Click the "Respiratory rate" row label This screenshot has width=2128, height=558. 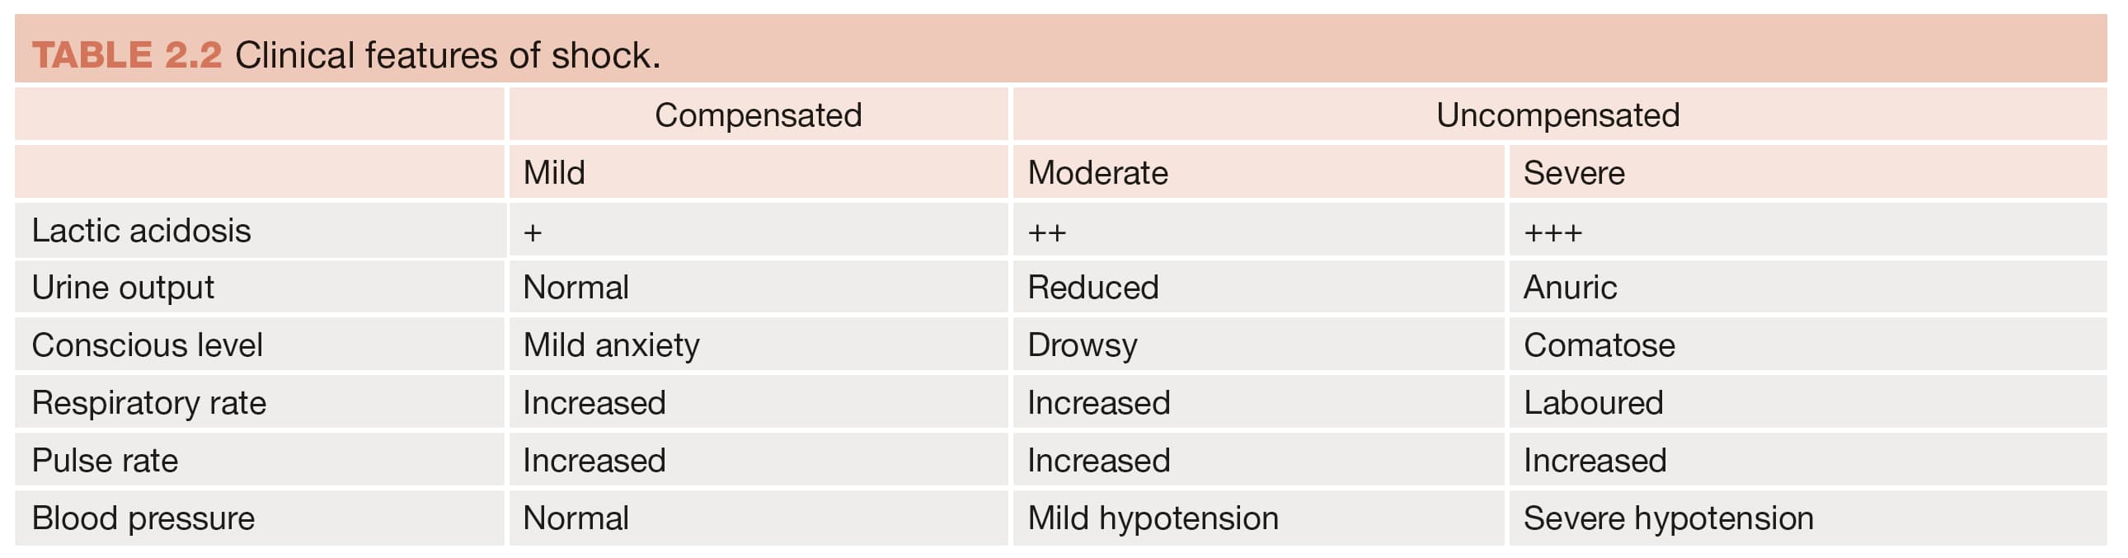point(148,403)
